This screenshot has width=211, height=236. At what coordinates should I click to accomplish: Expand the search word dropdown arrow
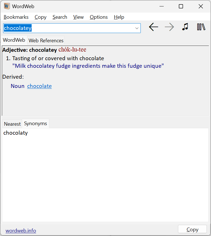point(137,28)
